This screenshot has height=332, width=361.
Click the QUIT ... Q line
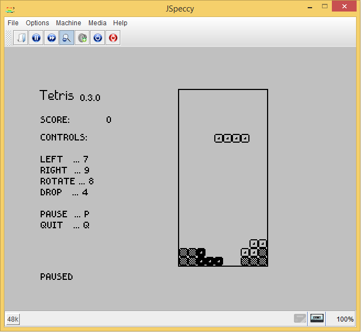[65, 225]
